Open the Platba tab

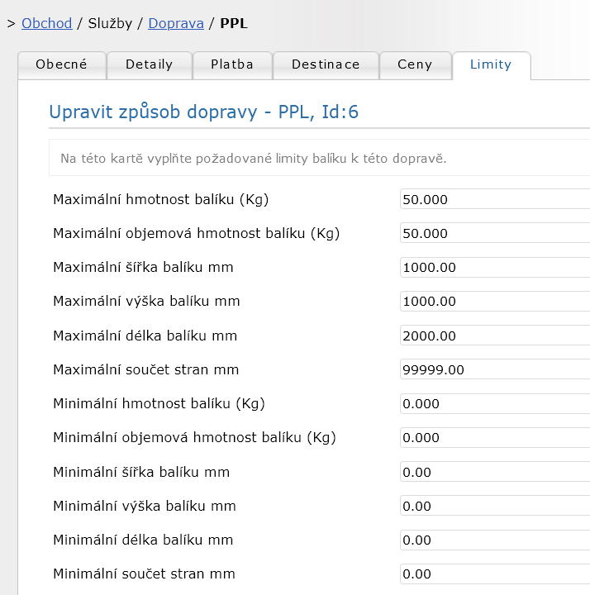click(232, 65)
